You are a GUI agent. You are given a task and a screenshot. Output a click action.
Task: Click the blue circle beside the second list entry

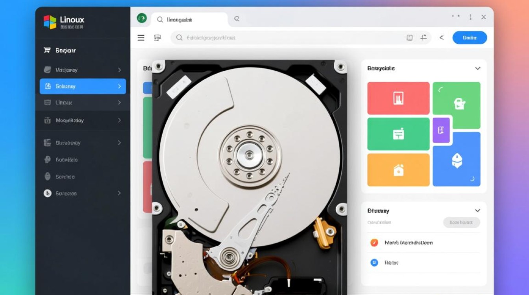tap(374, 262)
